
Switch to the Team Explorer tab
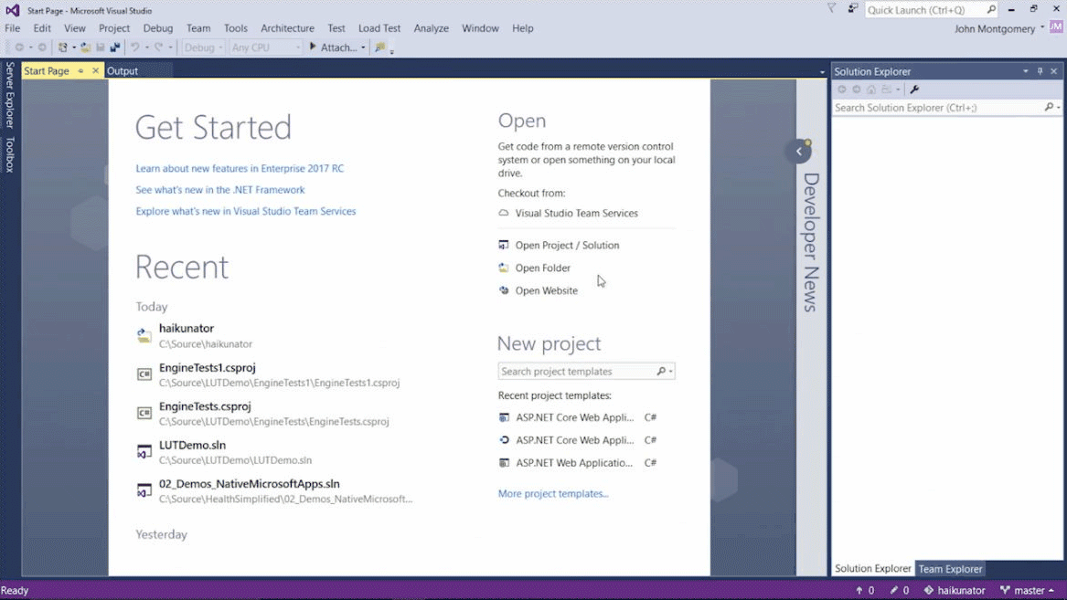tap(950, 569)
